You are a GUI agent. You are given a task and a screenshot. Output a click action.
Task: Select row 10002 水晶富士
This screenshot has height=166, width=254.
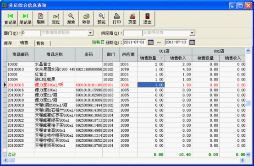click(x=124, y=64)
